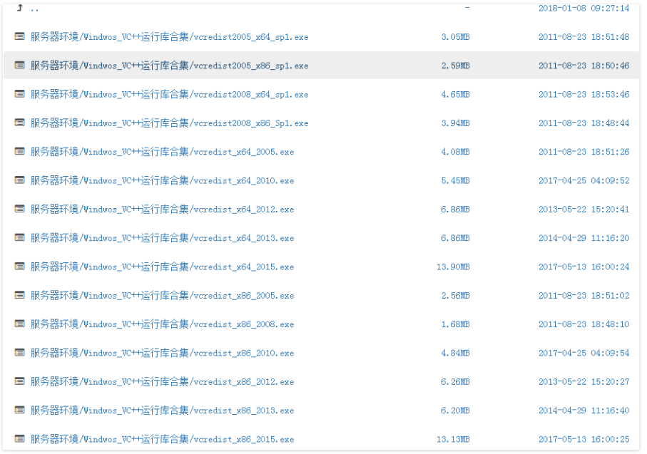Viewport: 647px width, 454px height.
Task: Click file icon beside vcredist_x86_2013.exe
Action: point(19,411)
